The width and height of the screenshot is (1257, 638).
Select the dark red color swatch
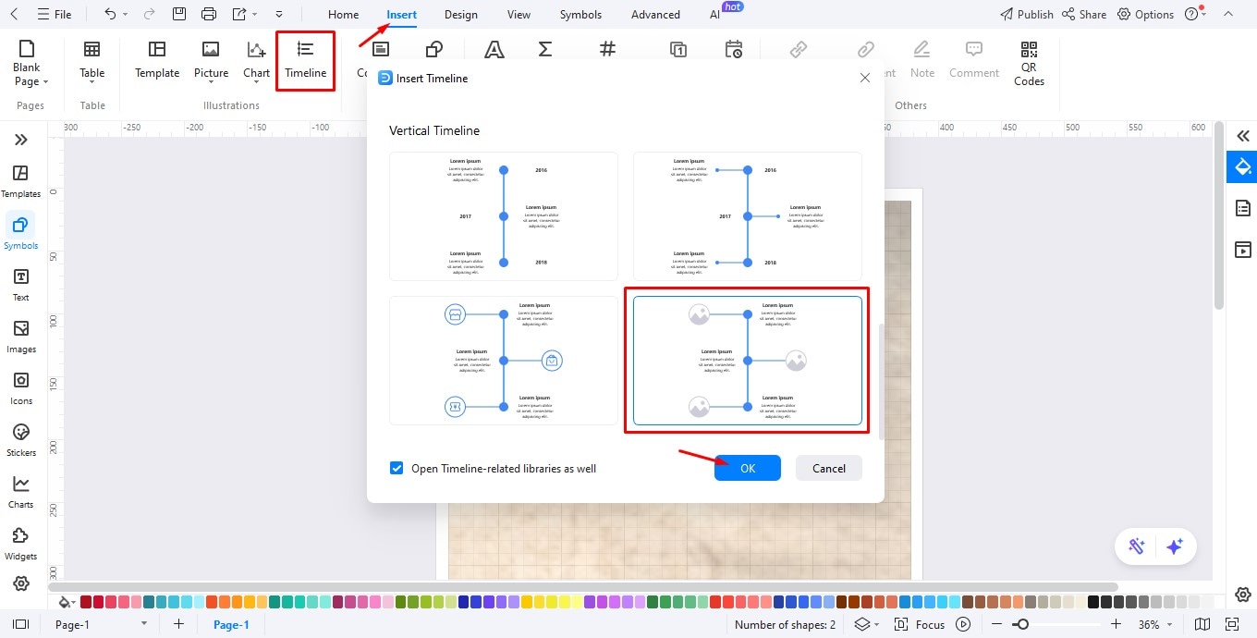tap(86, 601)
